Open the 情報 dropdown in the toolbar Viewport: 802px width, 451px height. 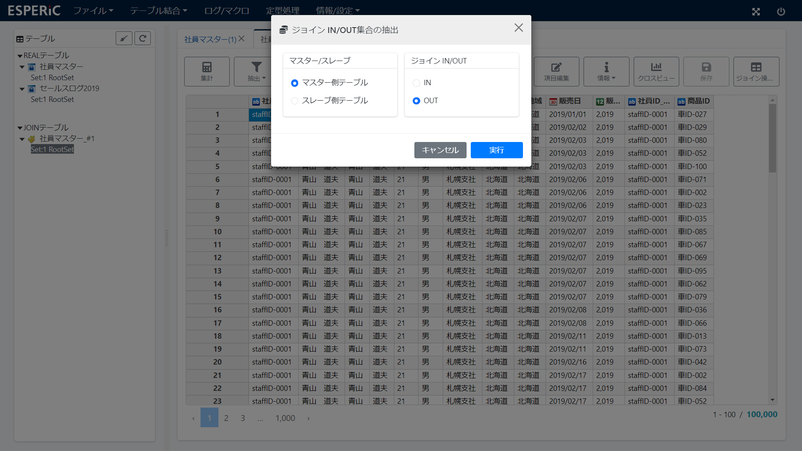(606, 71)
